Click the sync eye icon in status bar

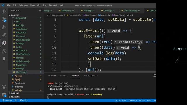click(x=16, y=100)
